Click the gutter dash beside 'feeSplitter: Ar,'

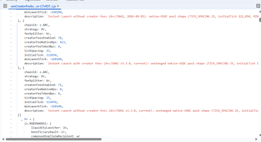click(11, 80)
